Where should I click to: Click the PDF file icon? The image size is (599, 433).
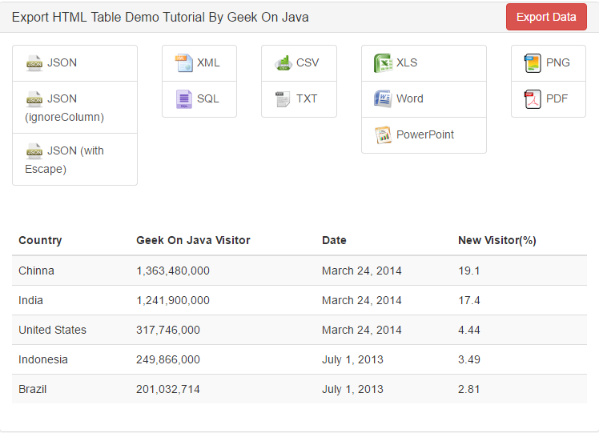tap(533, 99)
